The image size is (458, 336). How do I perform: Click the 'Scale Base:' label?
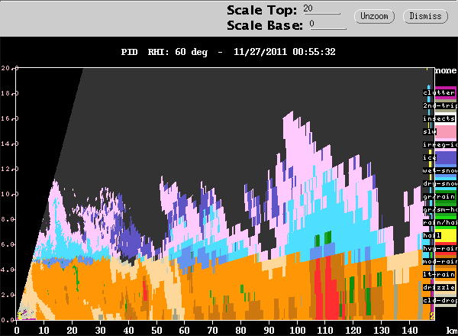click(x=265, y=25)
